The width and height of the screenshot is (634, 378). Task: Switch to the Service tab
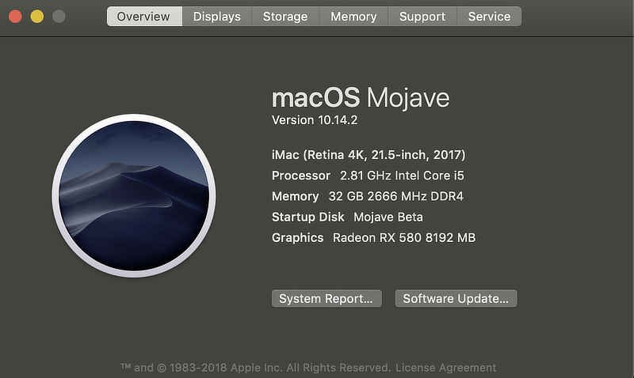click(489, 17)
